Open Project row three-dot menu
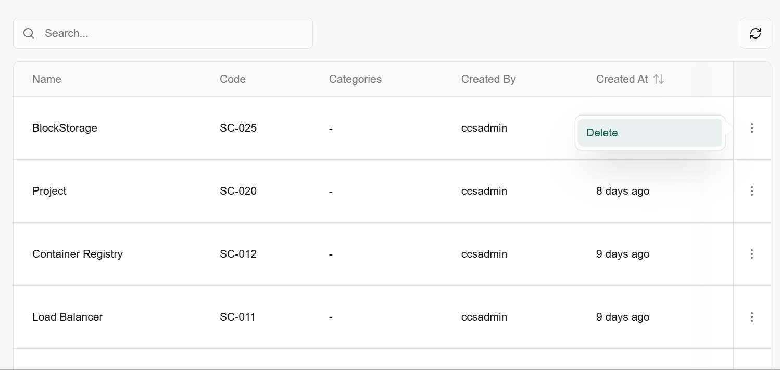The image size is (780, 370). point(751,191)
